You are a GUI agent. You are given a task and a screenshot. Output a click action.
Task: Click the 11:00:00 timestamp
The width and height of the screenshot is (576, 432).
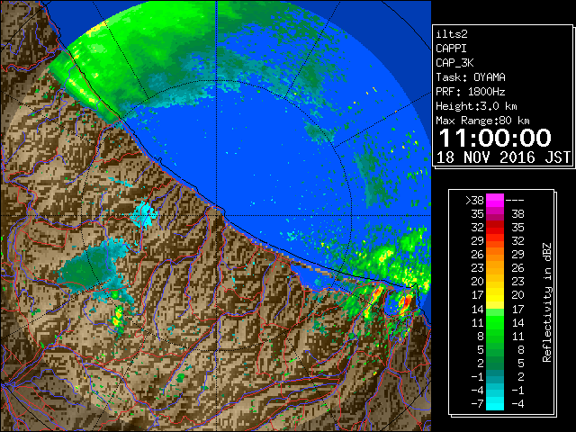point(495,138)
